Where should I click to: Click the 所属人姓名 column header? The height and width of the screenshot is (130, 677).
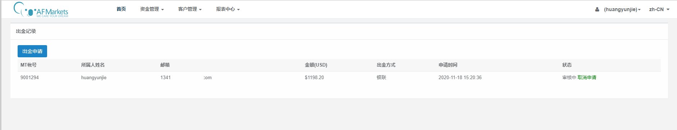[93, 65]
